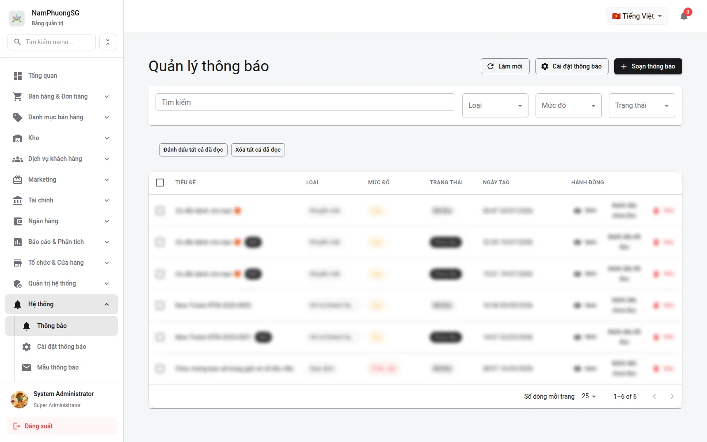
Task: Click the Đăng xuất logout button
Action: [62, 426]
